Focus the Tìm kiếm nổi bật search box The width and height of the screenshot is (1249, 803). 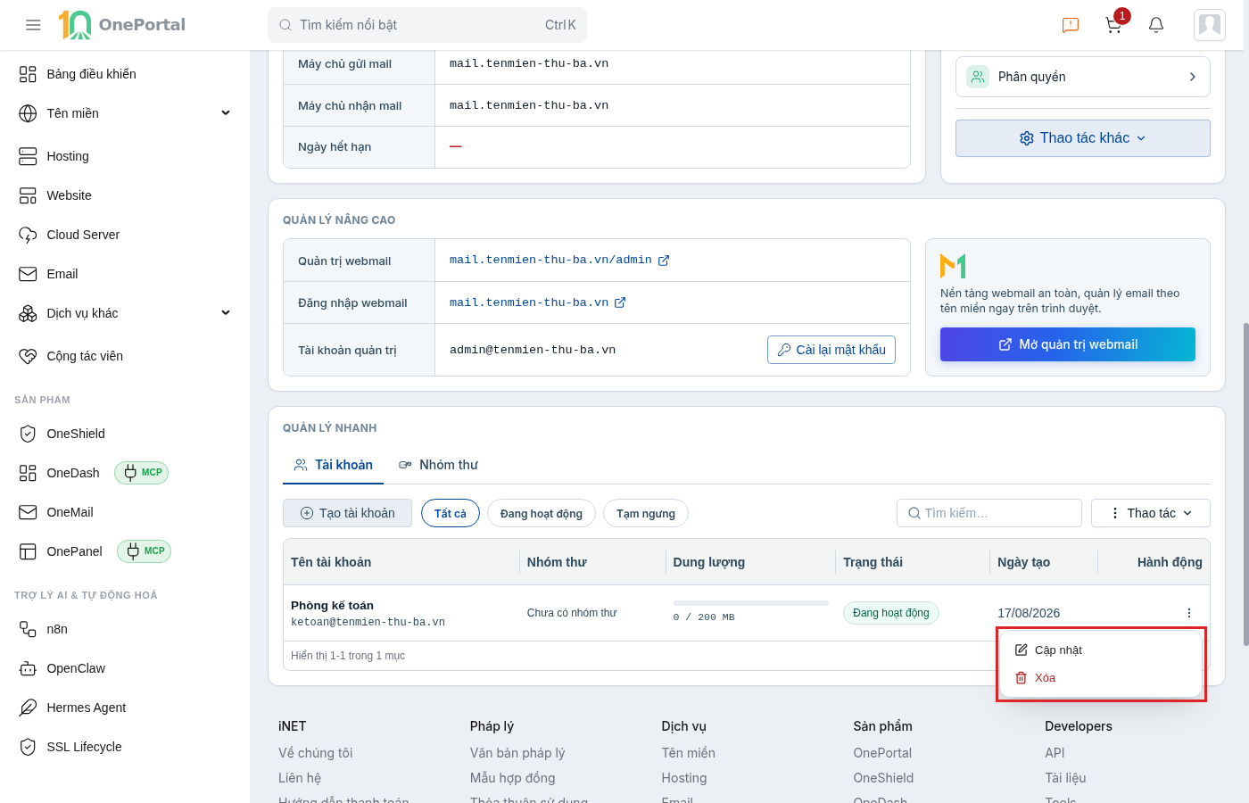(x=427, y=25)
